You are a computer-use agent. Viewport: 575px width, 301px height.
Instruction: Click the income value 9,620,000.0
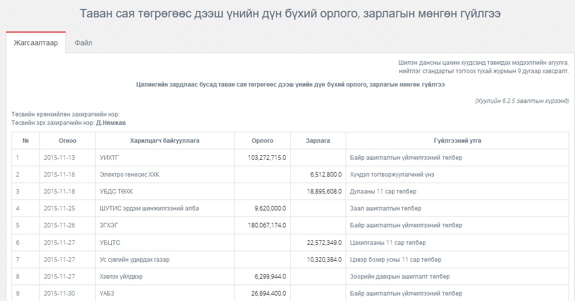[x=270, y=208]
